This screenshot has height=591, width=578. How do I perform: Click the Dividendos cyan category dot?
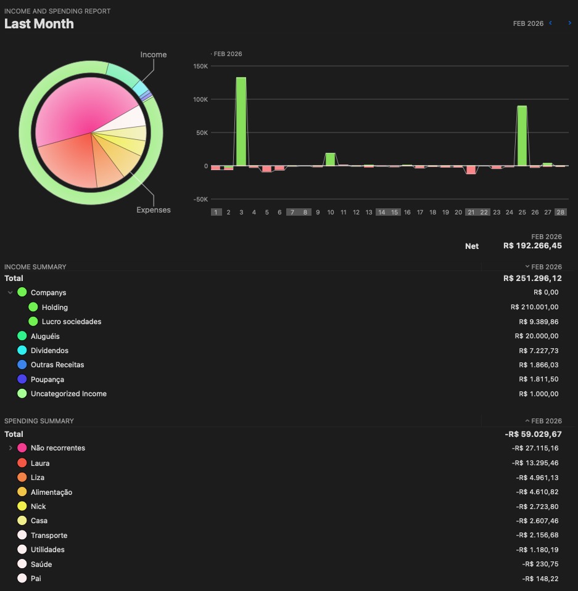[x=22, y=351]
